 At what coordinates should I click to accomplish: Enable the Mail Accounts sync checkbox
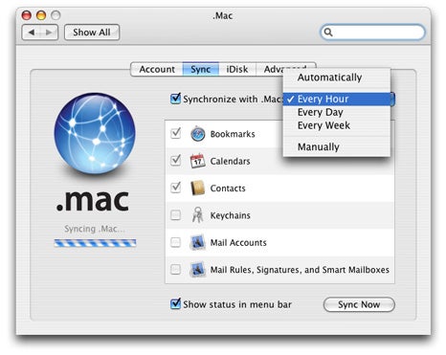point(175,242)
